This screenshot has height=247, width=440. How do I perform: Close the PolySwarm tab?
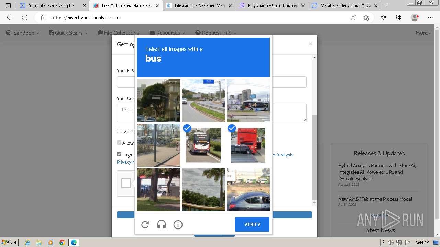click(x=304, y=5)
